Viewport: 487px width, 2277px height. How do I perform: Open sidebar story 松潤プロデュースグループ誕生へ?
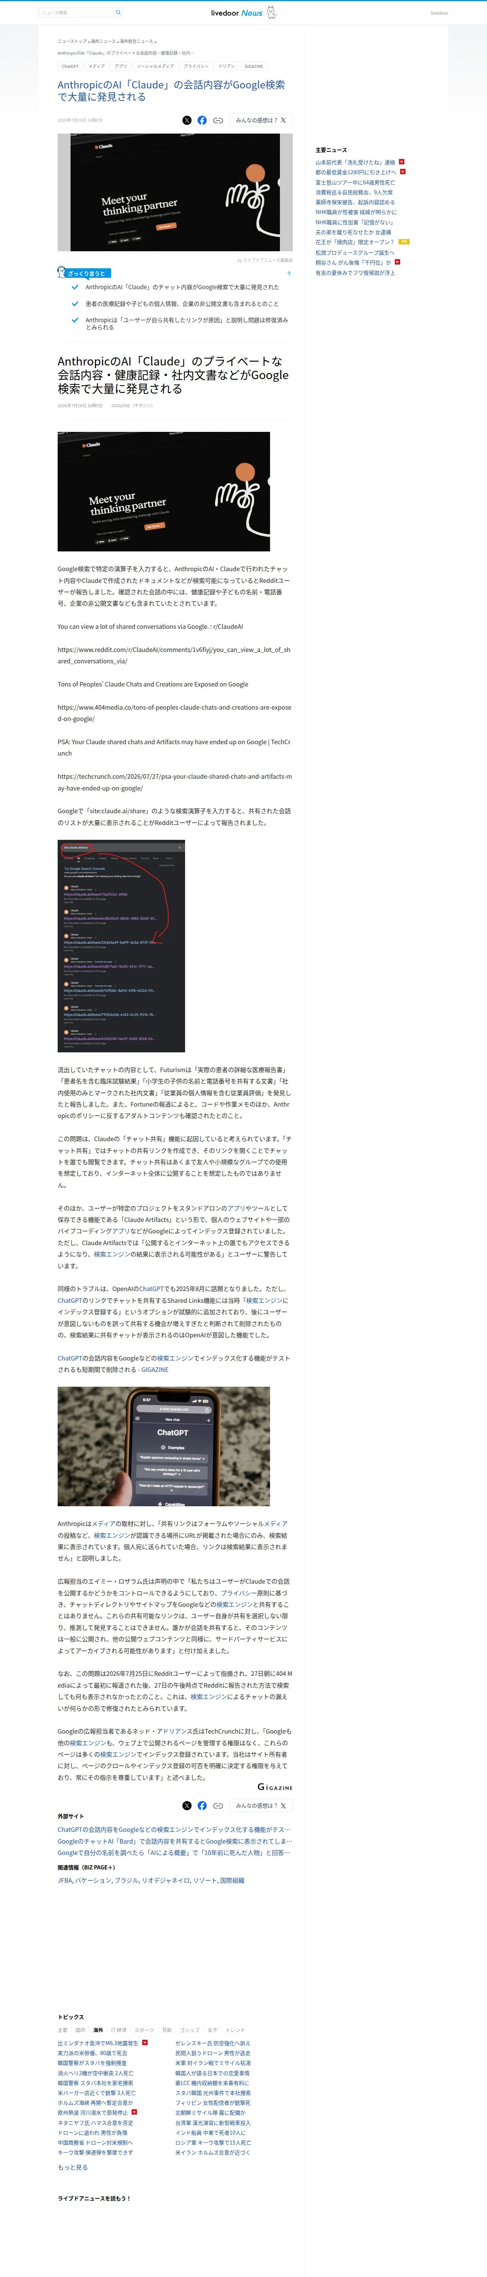tap(355, 252)
